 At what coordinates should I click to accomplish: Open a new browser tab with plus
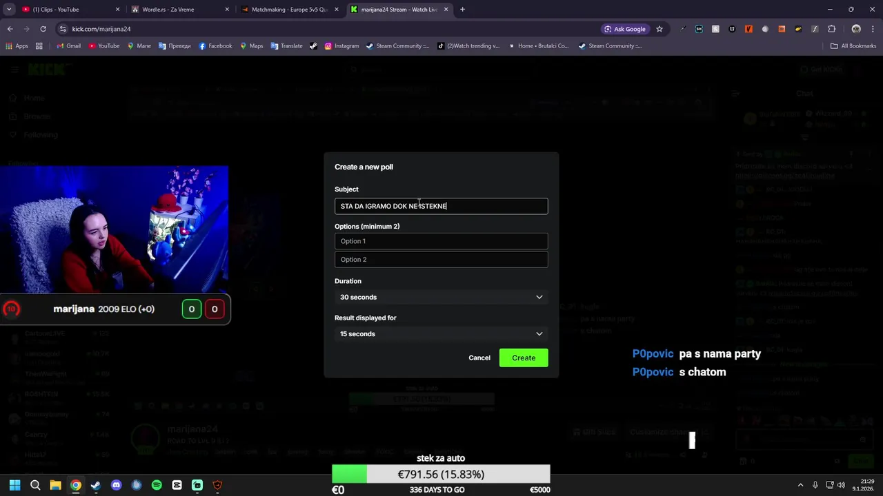(462, 10)
